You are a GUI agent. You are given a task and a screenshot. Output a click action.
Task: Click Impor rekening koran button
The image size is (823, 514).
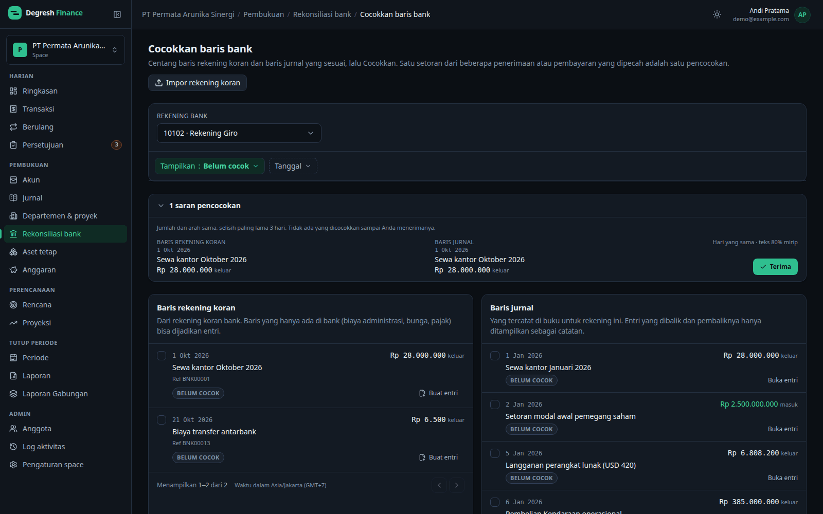coord(198,83)
